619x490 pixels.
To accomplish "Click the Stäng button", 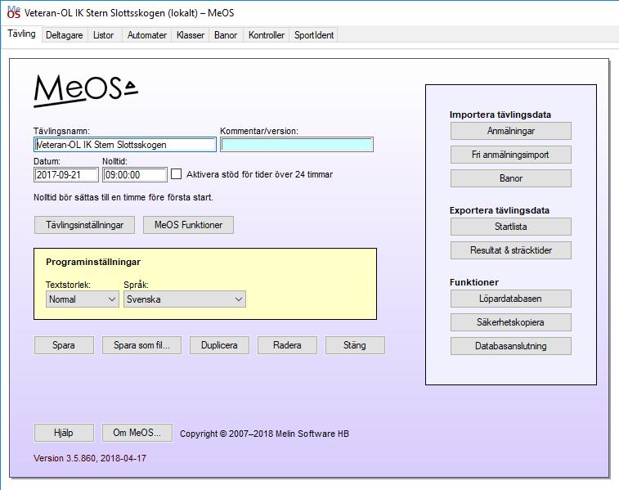I will [x=355, y=345].
